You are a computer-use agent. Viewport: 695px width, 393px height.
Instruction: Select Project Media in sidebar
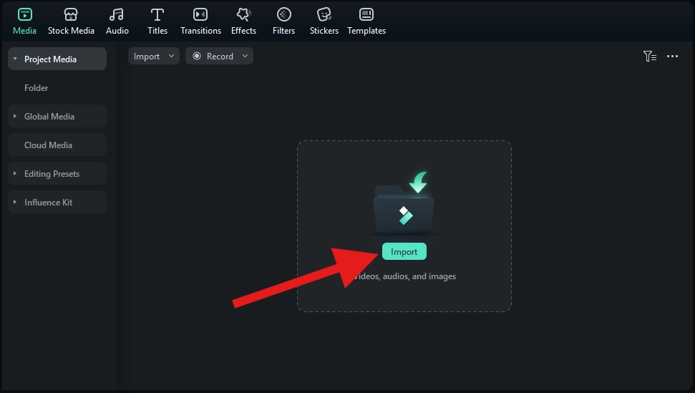pos(57,59)
